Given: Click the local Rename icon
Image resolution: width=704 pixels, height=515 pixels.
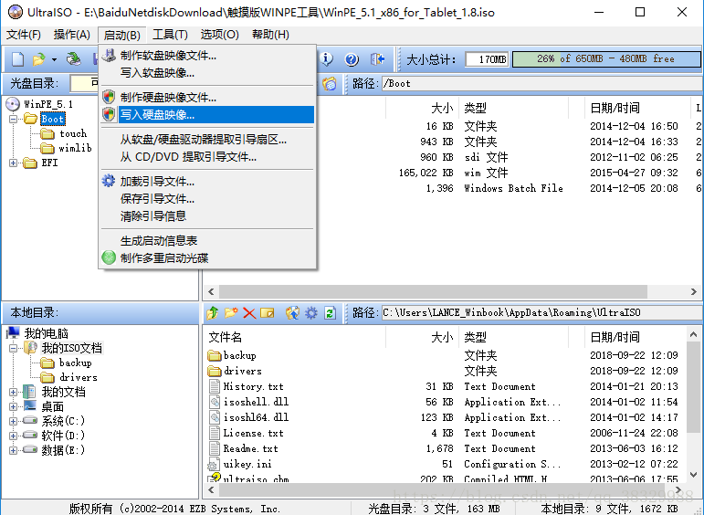Looking at the screenshot, I should click(268, 312).
